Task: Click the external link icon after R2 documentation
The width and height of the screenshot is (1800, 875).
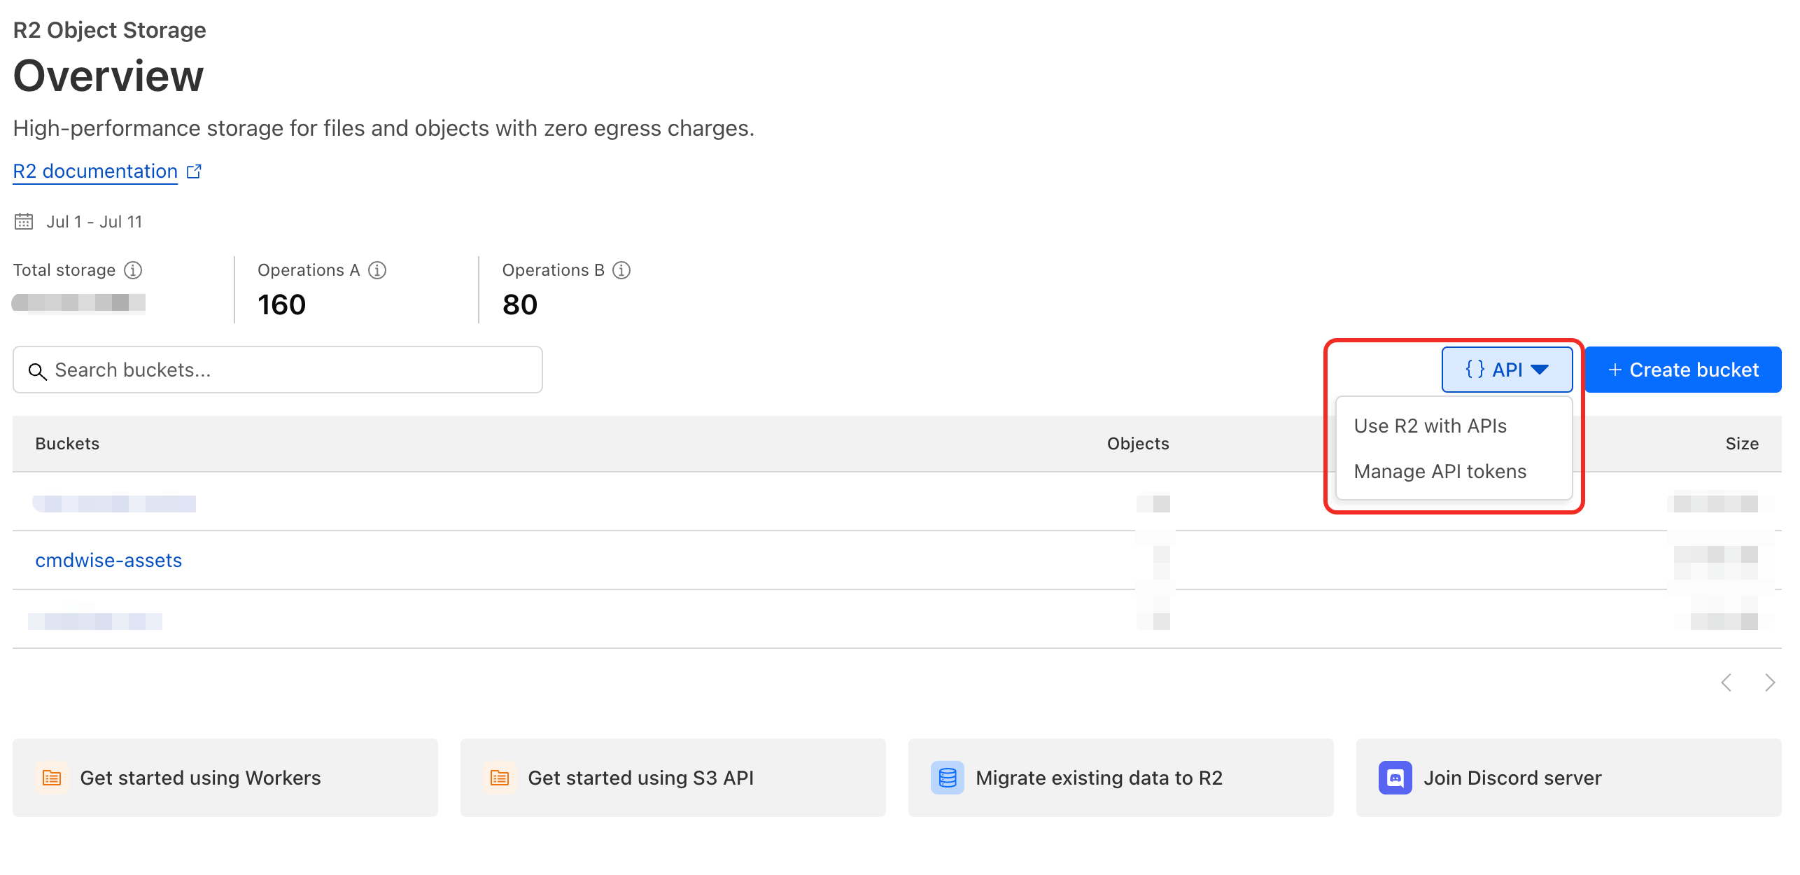Action: coord(195,171)
